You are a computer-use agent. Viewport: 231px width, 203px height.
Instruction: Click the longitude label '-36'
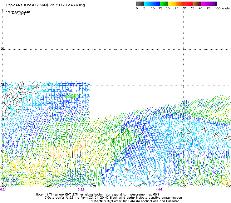(x=138, y=186)
